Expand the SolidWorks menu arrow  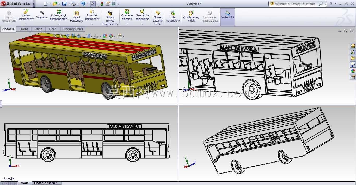click(x=34, y=4)
